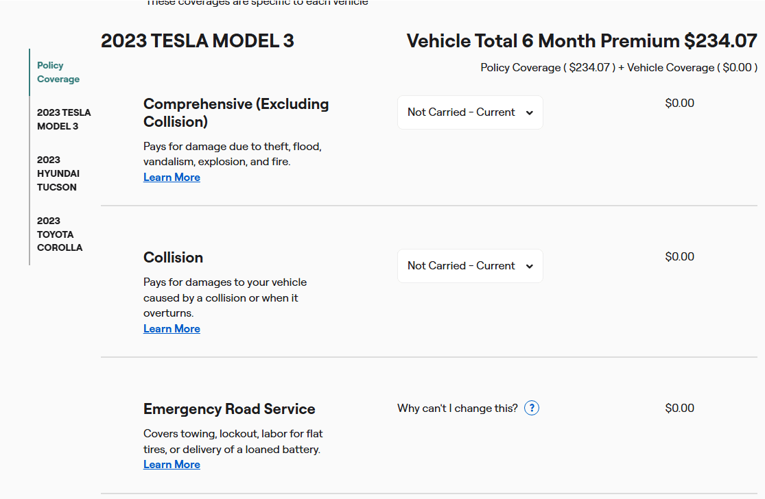This screenshot has height=499, width=765.
Task: Open the Comprehensive coverage dropdown
Action: 470,112
